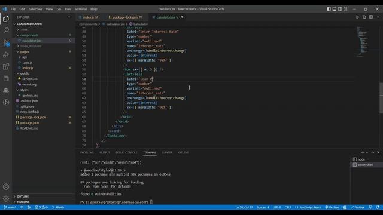The height and width of the screenshot is (215, 383).
Task: Click the New Terminal plus icon
Action: point(363,152)
